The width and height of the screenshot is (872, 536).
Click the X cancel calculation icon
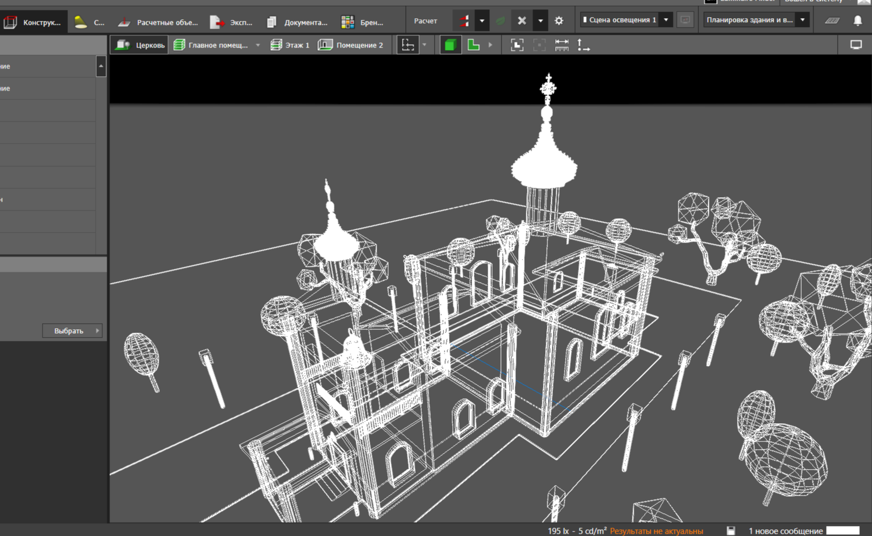point(521,21)
